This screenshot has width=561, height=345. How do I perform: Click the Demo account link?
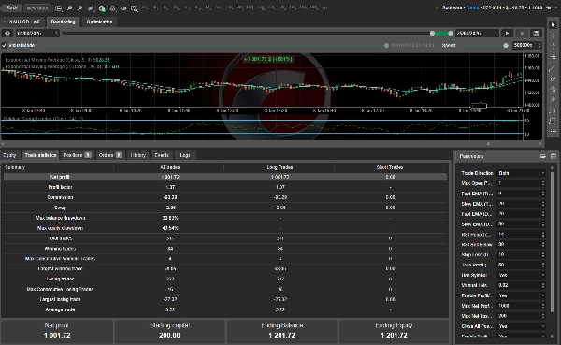(472, 7)
